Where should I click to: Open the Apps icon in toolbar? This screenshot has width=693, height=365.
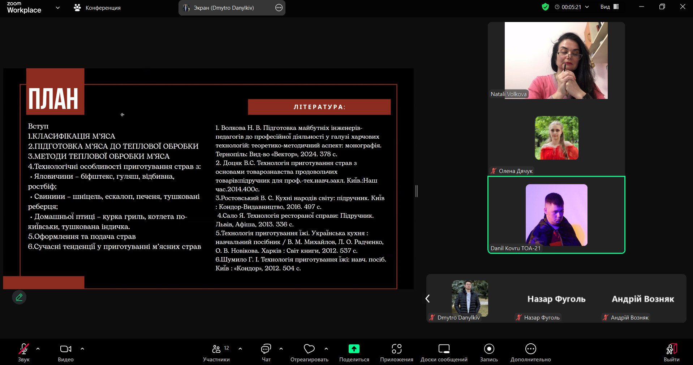396,349
